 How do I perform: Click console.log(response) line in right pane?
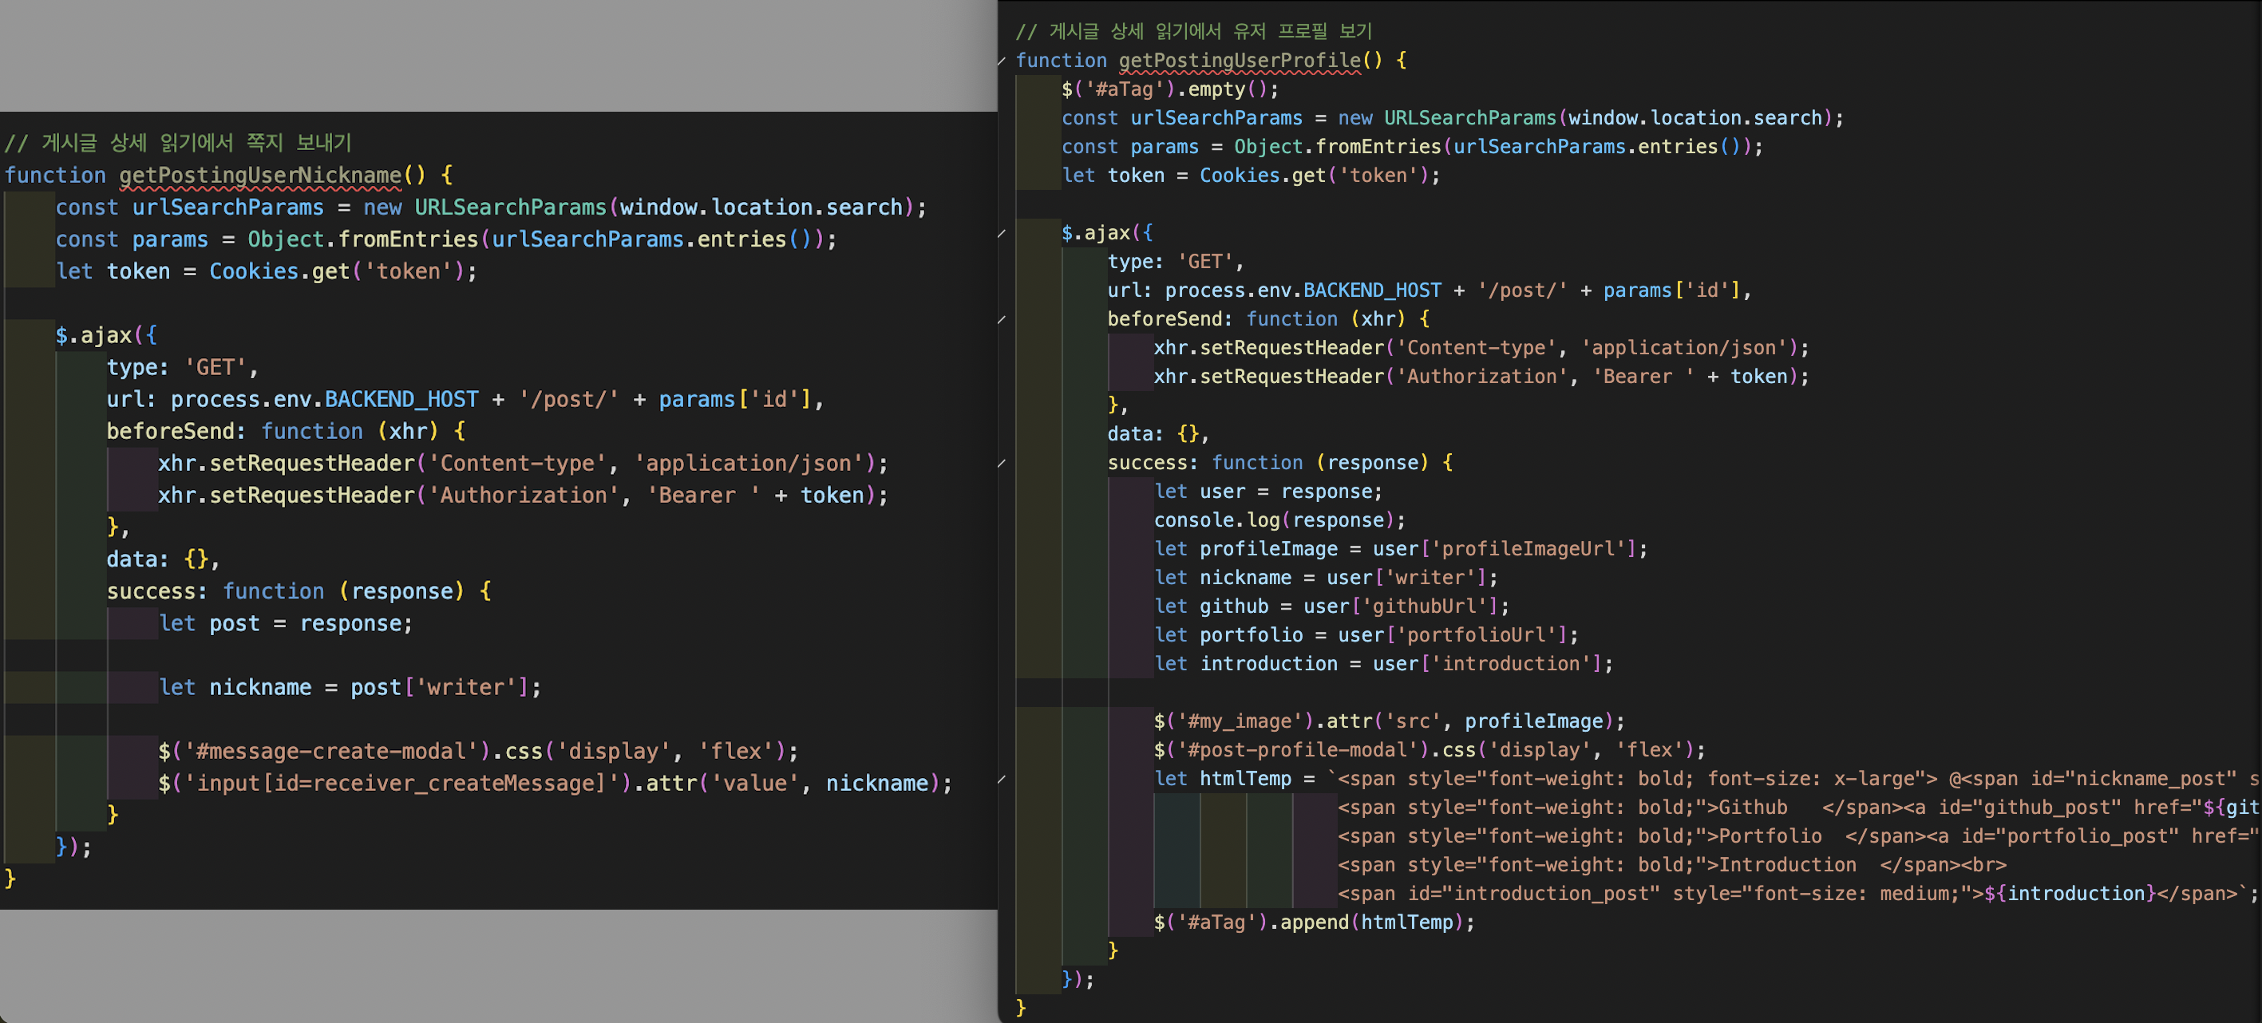(1279, 519)
